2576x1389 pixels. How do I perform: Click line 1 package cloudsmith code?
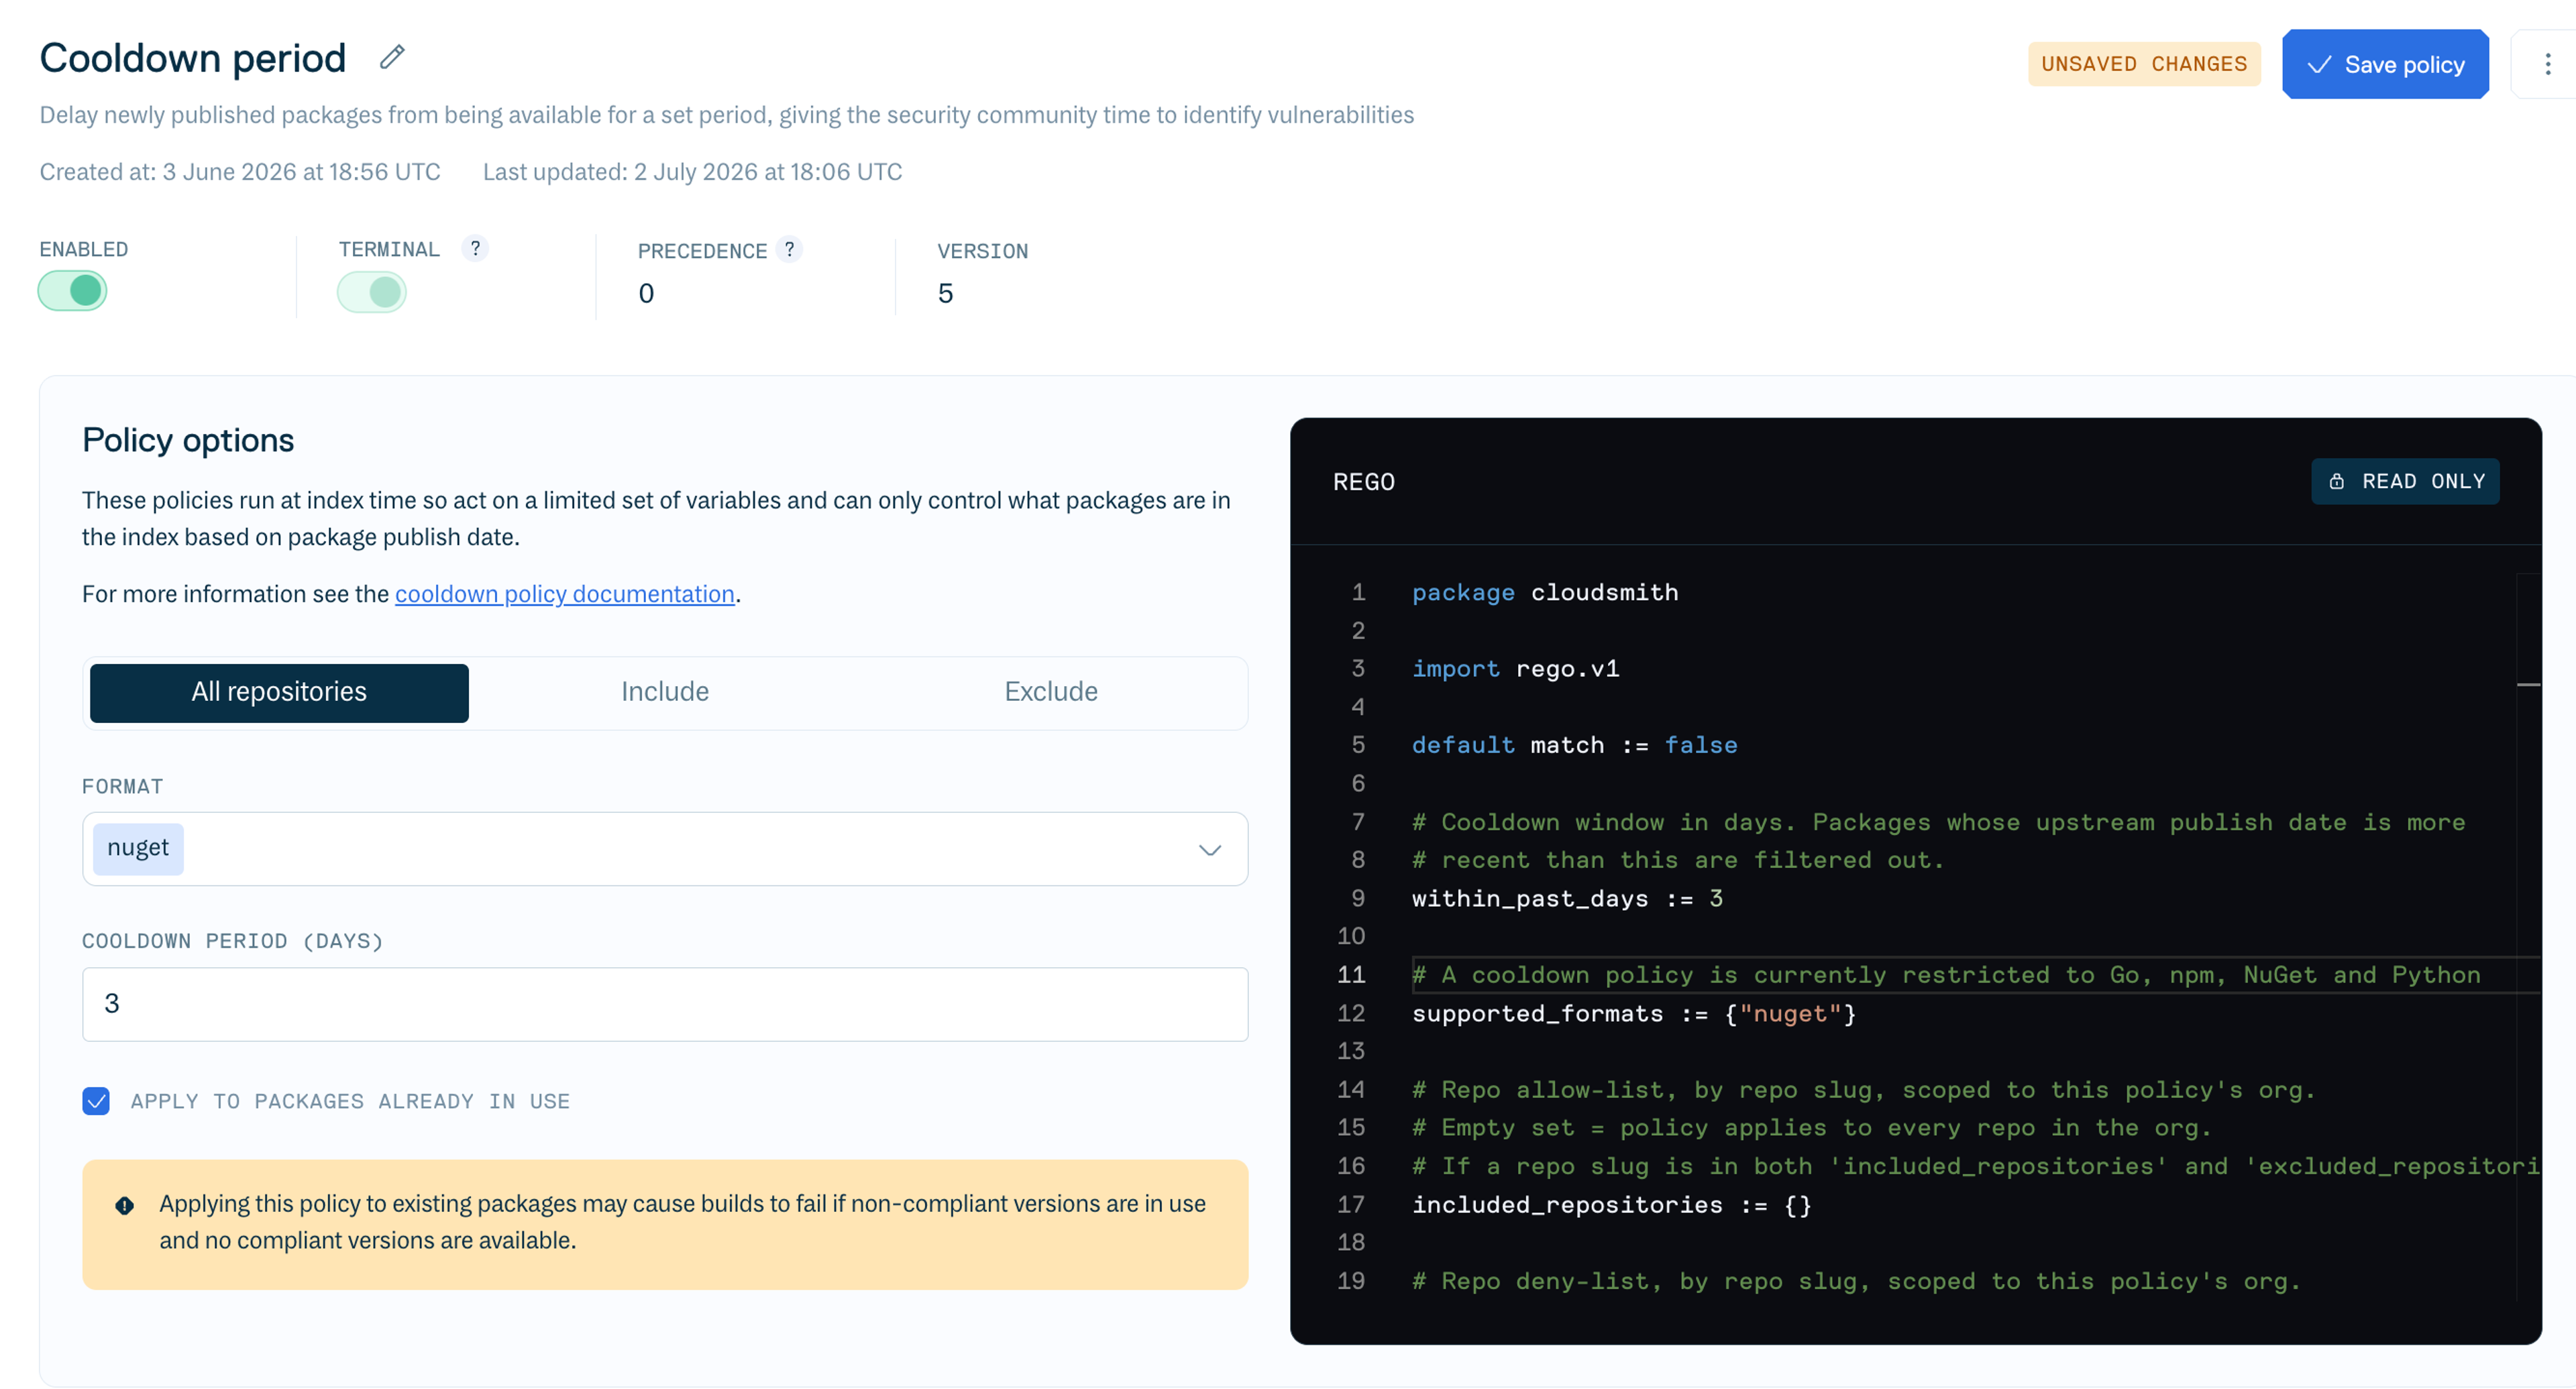(x=1545, y=592)
